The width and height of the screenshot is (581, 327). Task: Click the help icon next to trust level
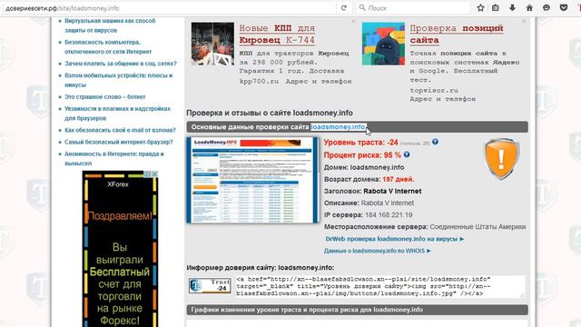[x=435, y=142]
